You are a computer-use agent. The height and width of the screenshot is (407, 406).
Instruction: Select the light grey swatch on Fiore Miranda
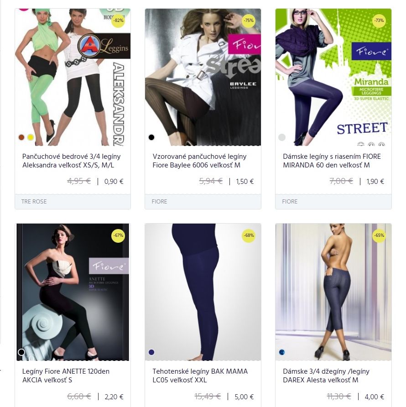click(282, 137)
